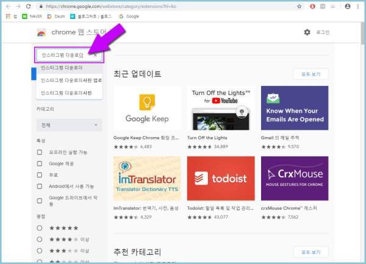Click crxMouse Chrome 제스처 title

(289, 209)
